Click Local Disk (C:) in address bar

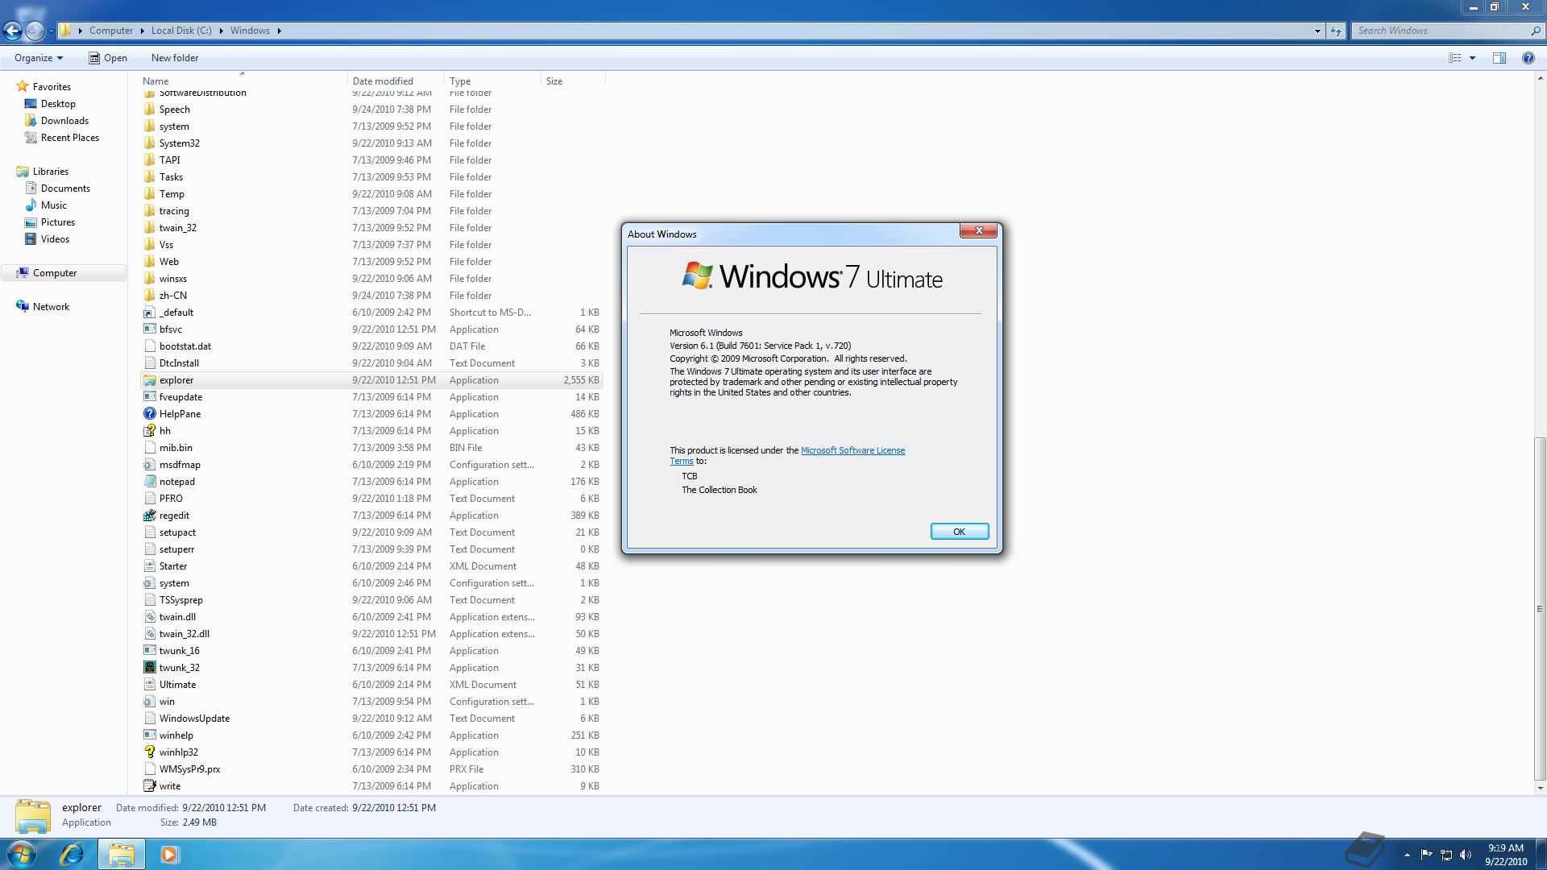click(x=181, y=31)
